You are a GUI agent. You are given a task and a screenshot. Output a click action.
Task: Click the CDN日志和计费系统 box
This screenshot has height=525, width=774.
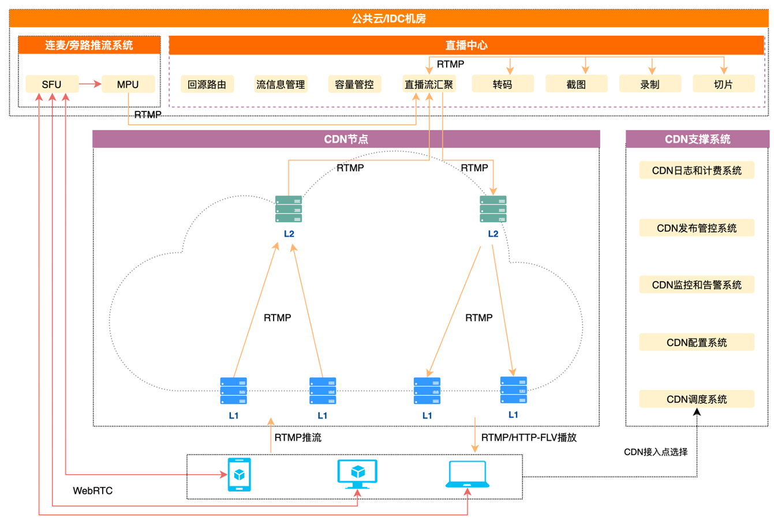pyautogui.click(x=697, y=170)
